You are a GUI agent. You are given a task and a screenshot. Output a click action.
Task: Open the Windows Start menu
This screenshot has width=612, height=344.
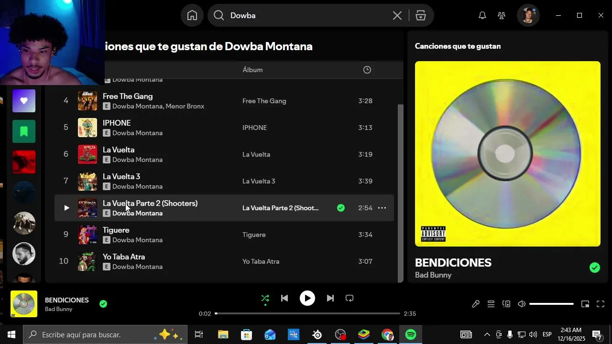tap(11, 334)
